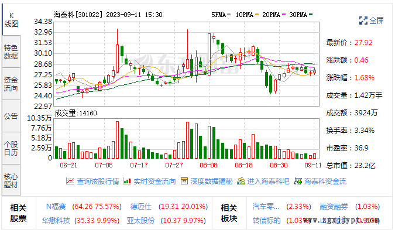
Task: Select the K线图 tab
Action: [11, 20]
